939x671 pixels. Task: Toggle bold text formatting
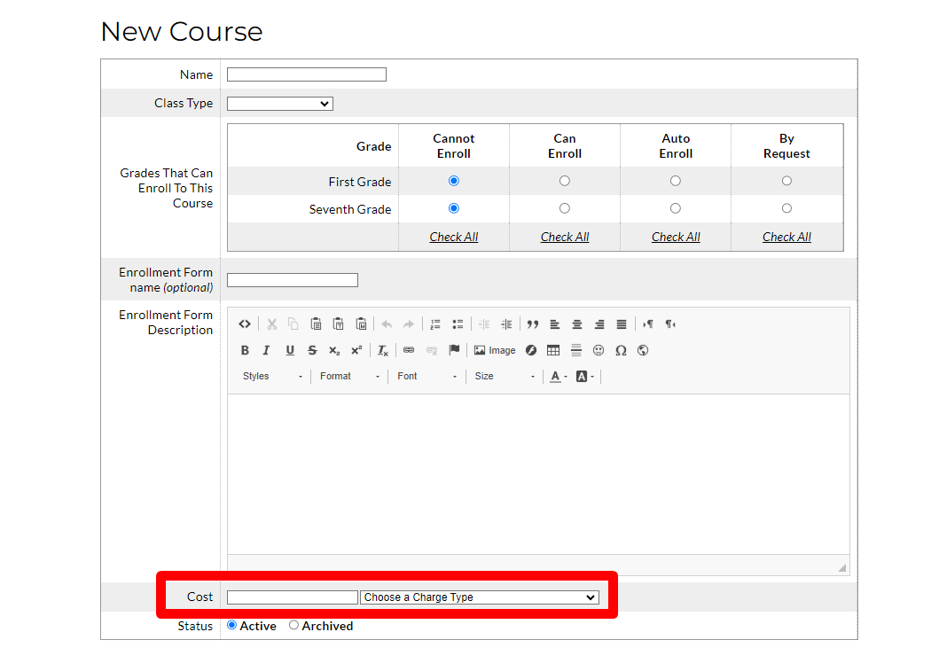245,349
